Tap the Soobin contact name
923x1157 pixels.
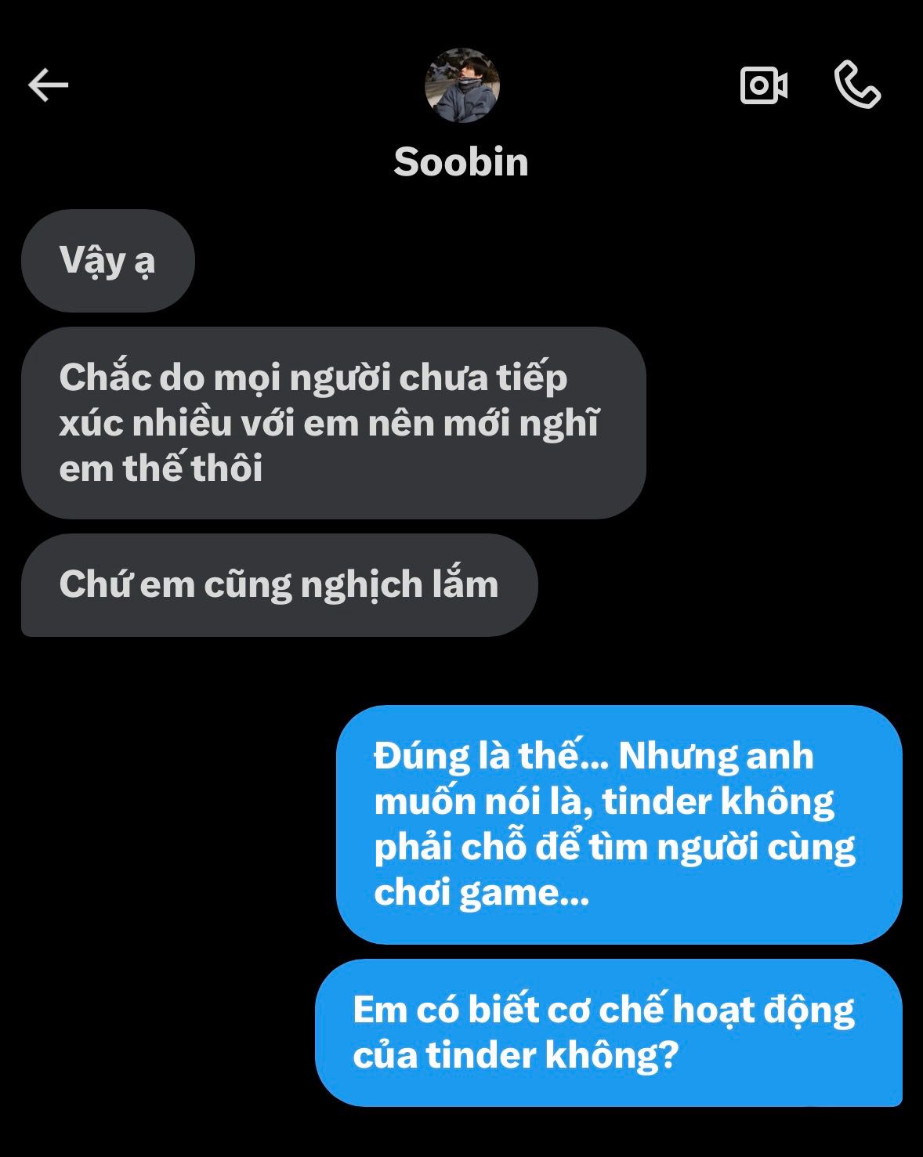point(461,161)
